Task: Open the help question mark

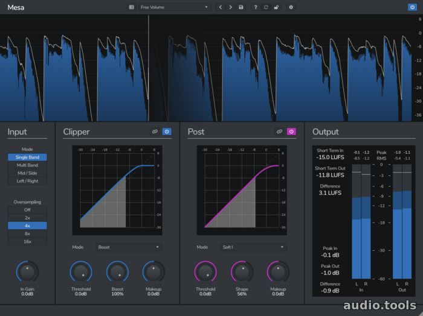Action: [x=256, y=7]
